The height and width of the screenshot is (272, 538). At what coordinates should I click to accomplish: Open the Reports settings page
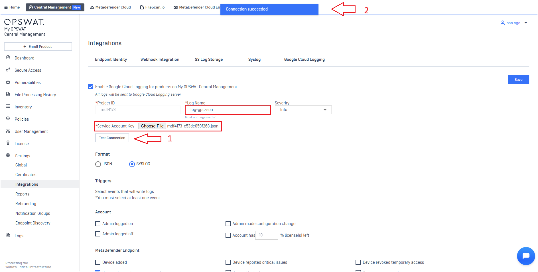point(23,194)
